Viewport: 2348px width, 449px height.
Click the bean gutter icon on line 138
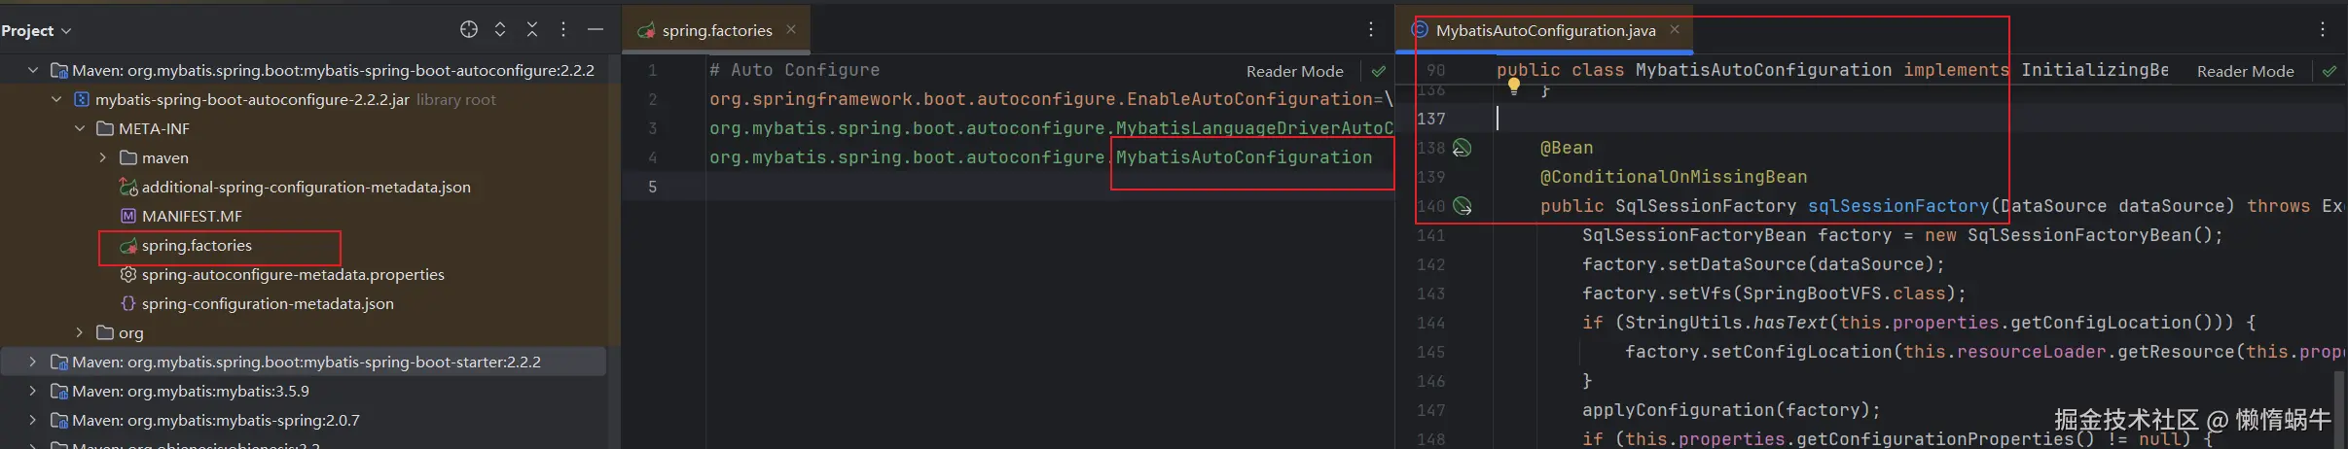(1462, 148)
